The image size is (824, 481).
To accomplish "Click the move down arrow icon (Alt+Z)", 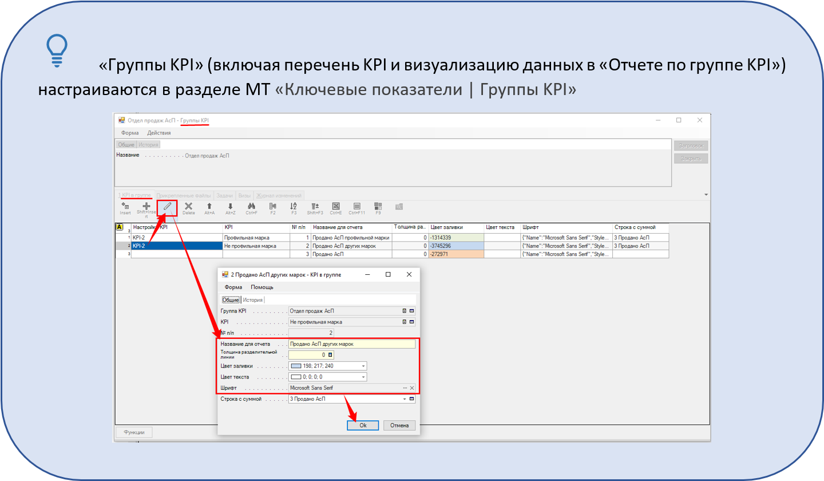I will pyautogui.click(x=230, y=206).
